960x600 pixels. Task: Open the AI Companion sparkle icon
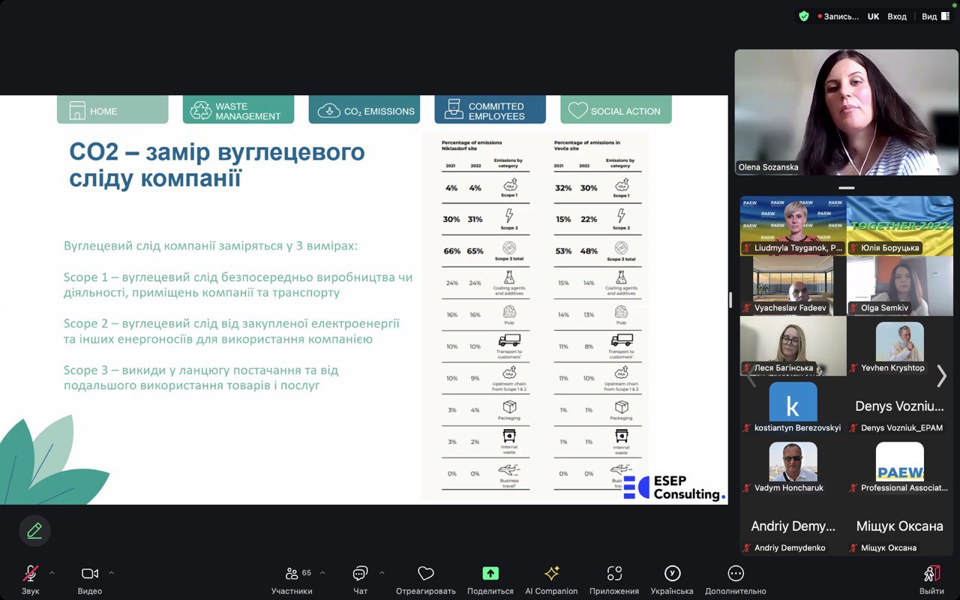point(552,574)
